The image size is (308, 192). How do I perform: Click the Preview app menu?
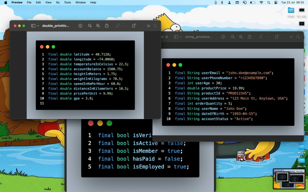point(17,2)
